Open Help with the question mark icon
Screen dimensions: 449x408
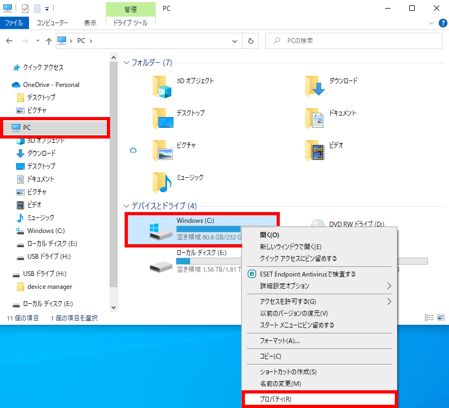pos(443,23)
